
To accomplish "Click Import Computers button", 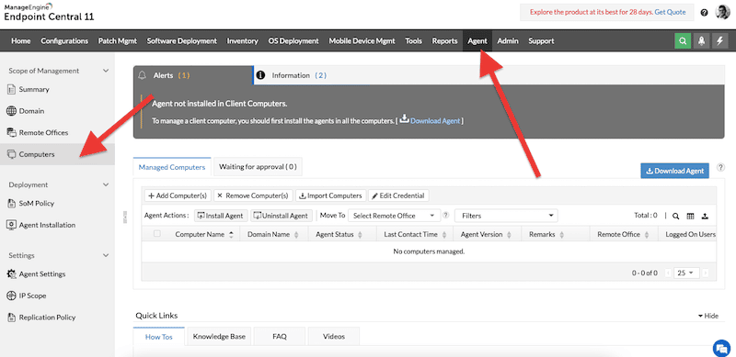I will point(331,195).
